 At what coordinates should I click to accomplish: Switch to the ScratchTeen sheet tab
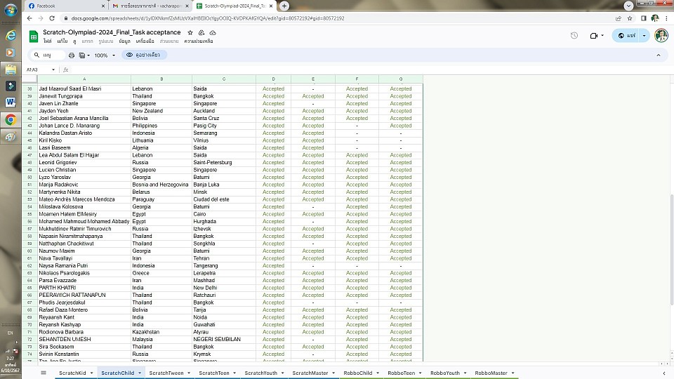[x=213, y=373]
